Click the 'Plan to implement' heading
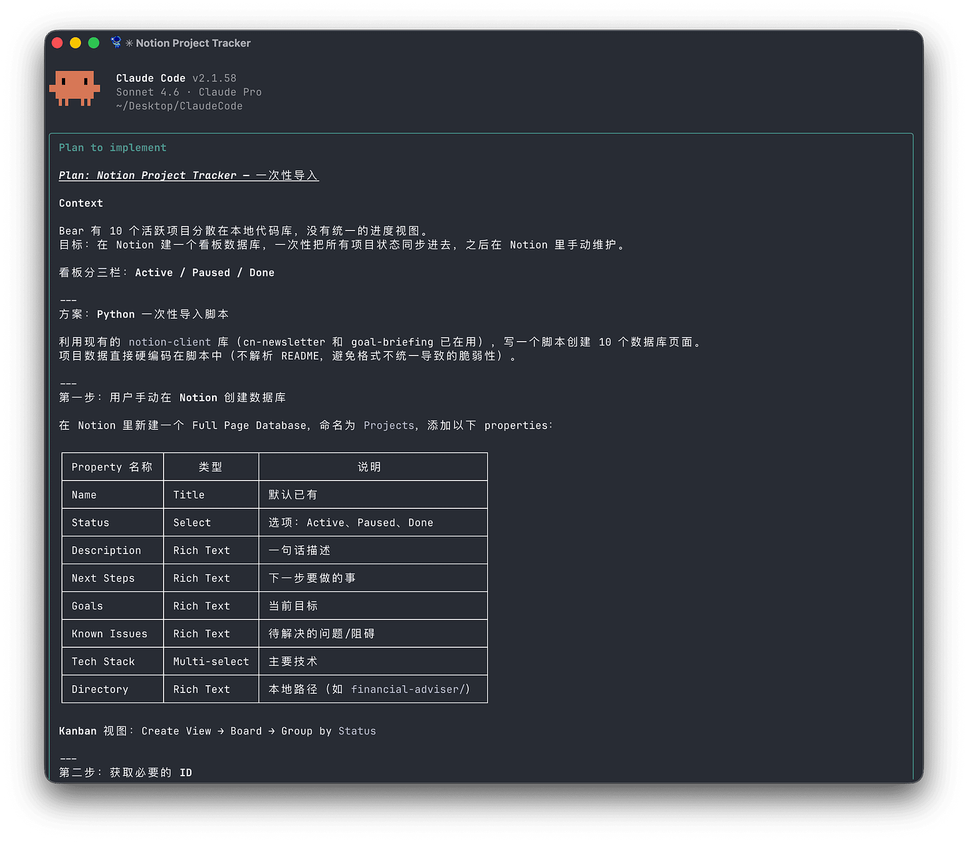Image resolution: width=968 pixels, height=842 pixels. tap(112, 148)
